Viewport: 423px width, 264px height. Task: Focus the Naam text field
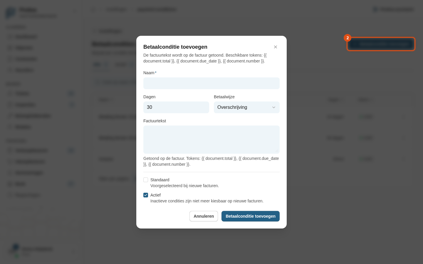coord(211,83)
